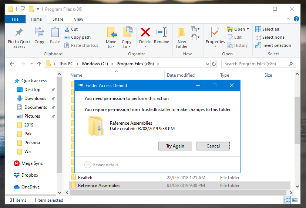
Task: Collapse the ribbon with chevron
Action: [x=288, y=19]
